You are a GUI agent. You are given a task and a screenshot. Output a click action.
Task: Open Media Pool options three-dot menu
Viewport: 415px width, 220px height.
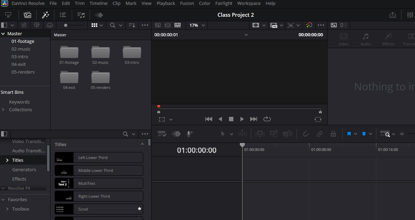[145, 25]
